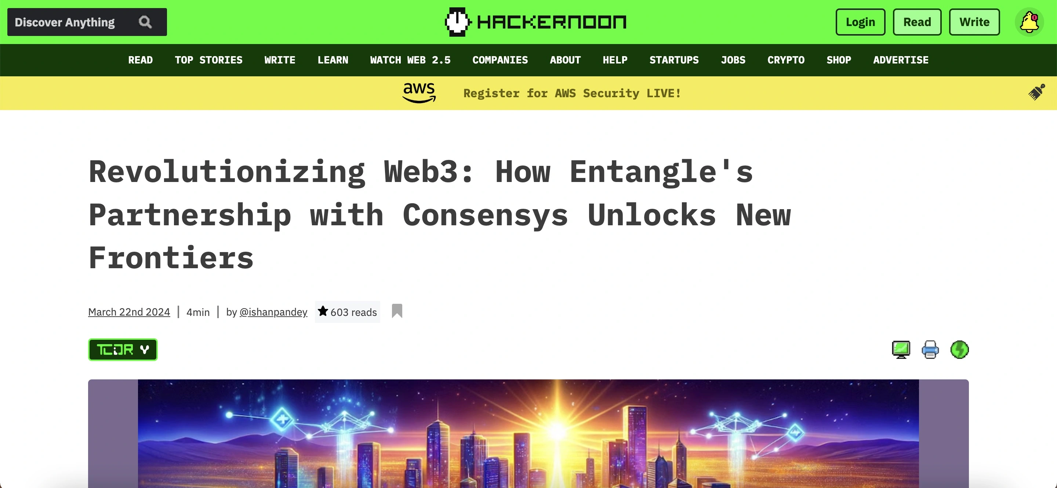Open the TOP STORIES menu item
1057x488 pixels.
point(208,59)
